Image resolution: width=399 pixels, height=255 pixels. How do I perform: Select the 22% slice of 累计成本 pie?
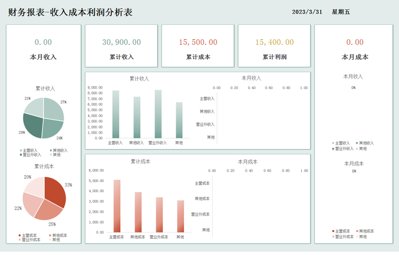(x=31, y=204)
